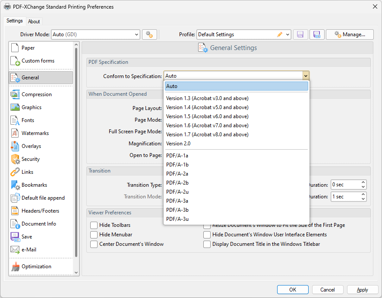Viewport: 382px width, 298px height.
Task: Choose Version 1.7 (Acrobat v8.0 and above)
Action: pos(207,135)
